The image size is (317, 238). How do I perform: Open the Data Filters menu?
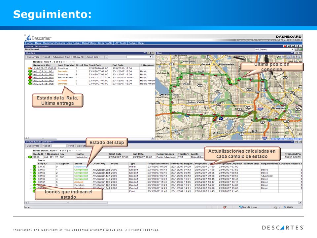(x=89, y=43)
